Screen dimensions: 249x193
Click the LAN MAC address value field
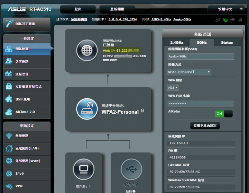point(201,172)
